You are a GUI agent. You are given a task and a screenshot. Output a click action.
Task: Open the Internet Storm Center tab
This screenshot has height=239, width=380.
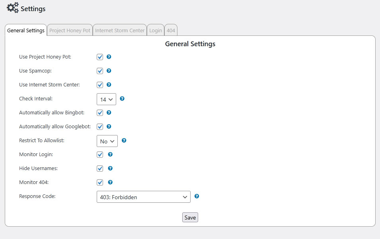pyautogui.click(x=119, y=30)
